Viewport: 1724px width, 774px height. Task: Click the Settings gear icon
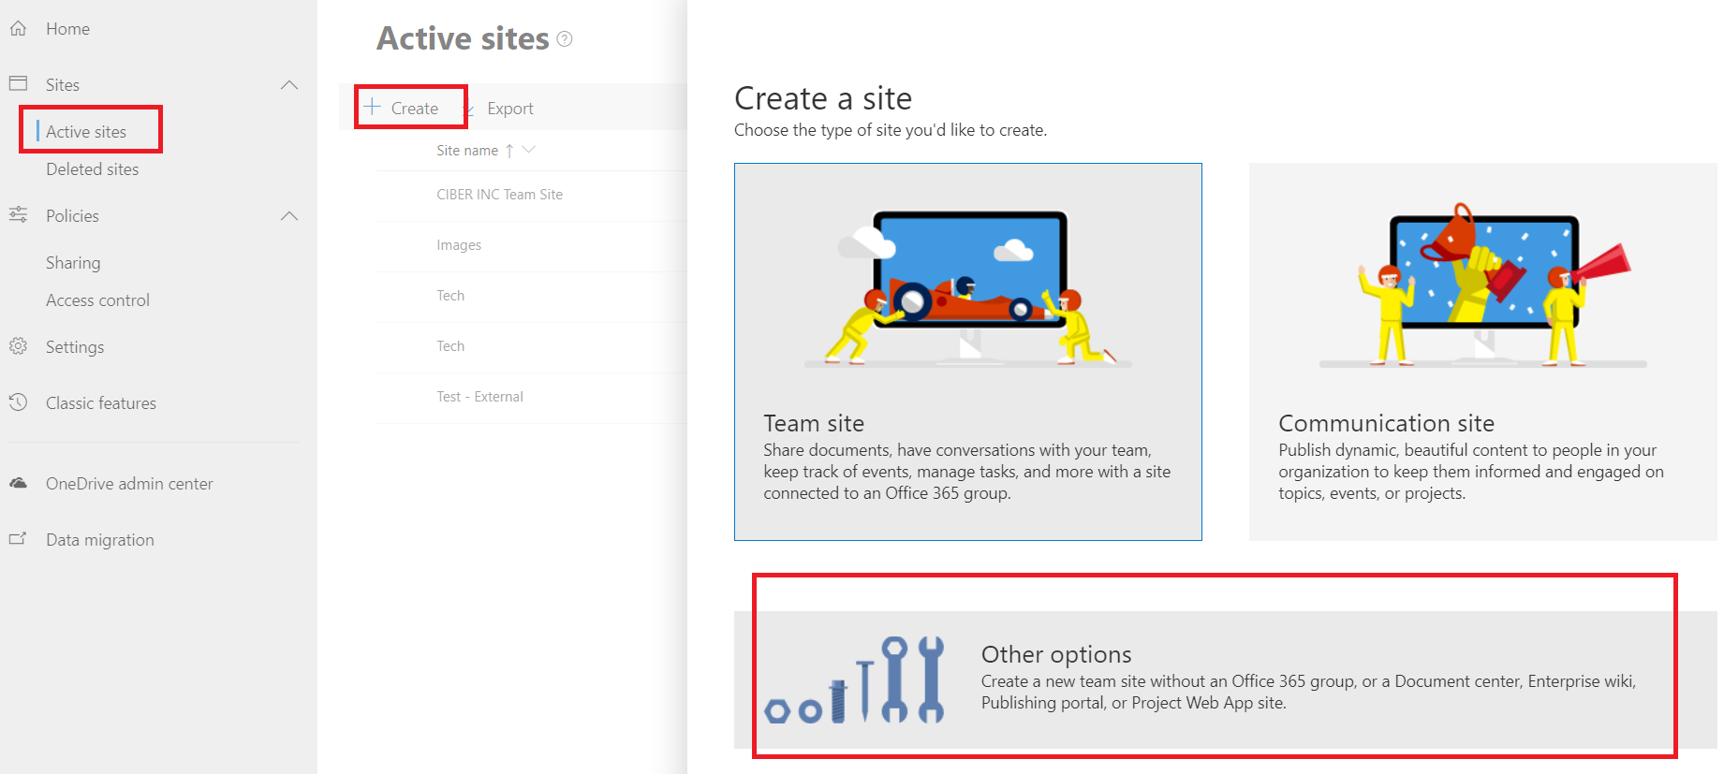pos(18,346)
